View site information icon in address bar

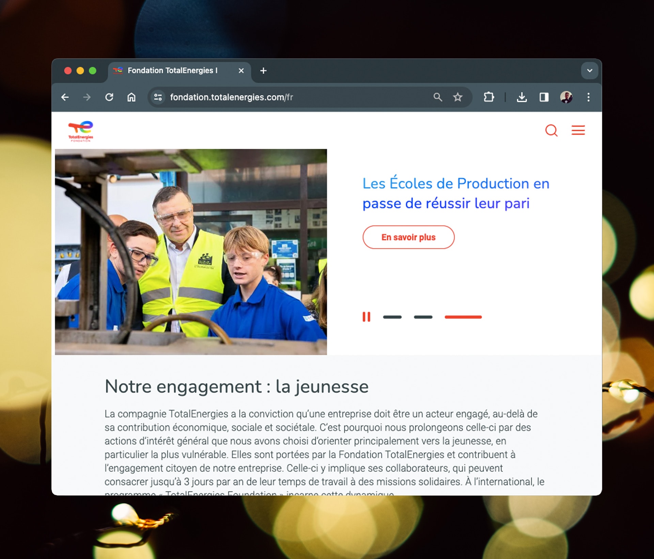pyautogui.click(x=158, y=97)
